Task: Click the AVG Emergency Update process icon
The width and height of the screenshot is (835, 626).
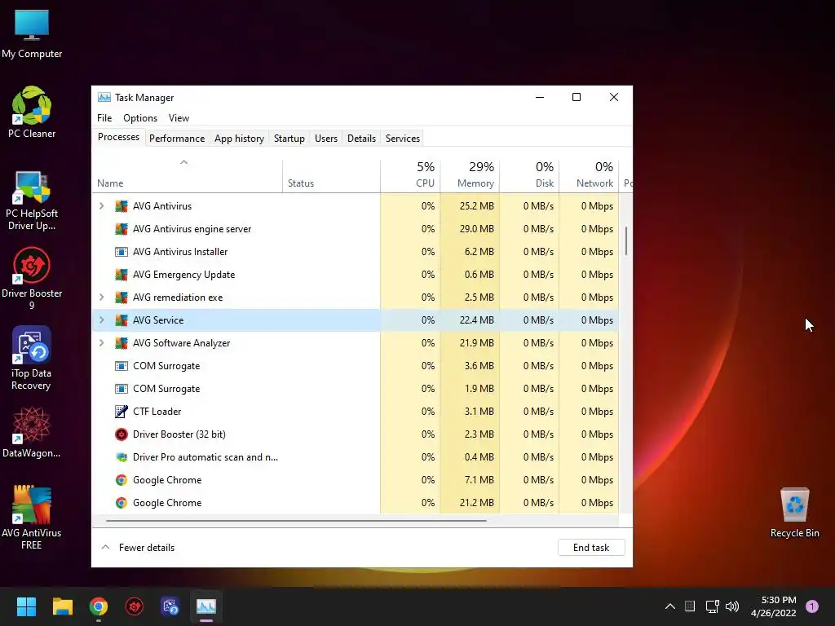Action: click(121, 275)
